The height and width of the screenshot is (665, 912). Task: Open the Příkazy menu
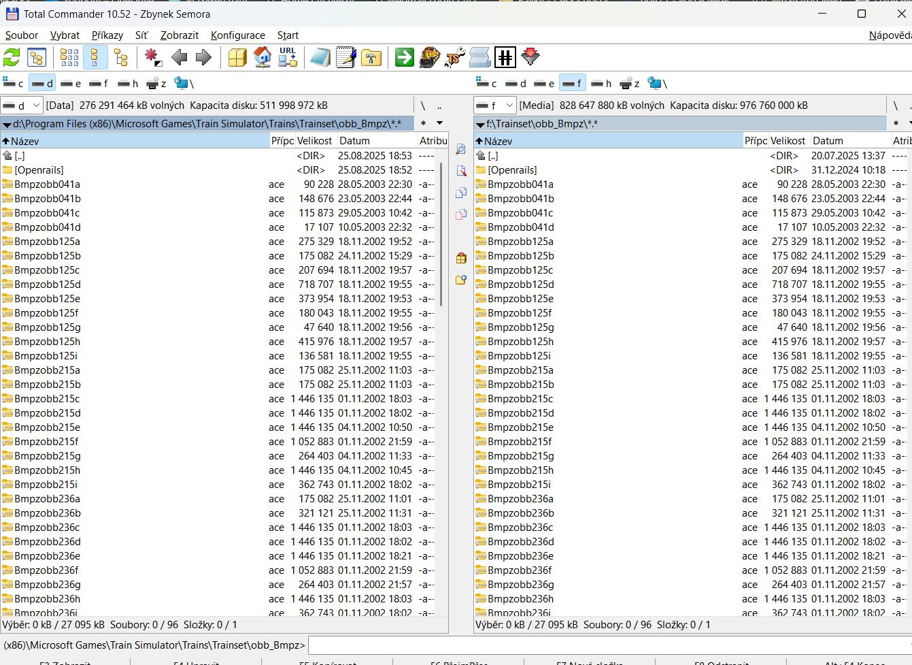(x=107, y=35)
